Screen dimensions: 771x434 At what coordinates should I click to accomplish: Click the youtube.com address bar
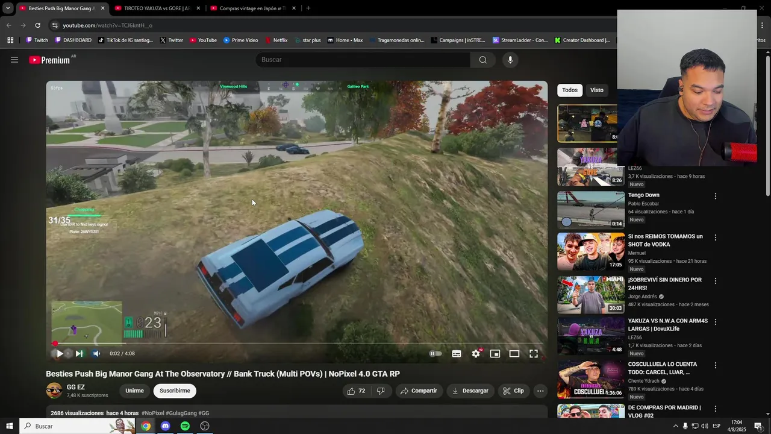[331, 25]
